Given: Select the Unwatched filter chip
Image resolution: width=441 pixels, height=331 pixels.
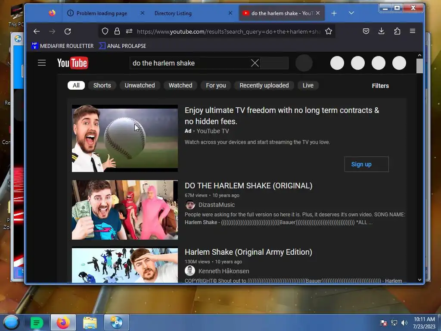Looking at the screenshot, I should click(140, 85).
